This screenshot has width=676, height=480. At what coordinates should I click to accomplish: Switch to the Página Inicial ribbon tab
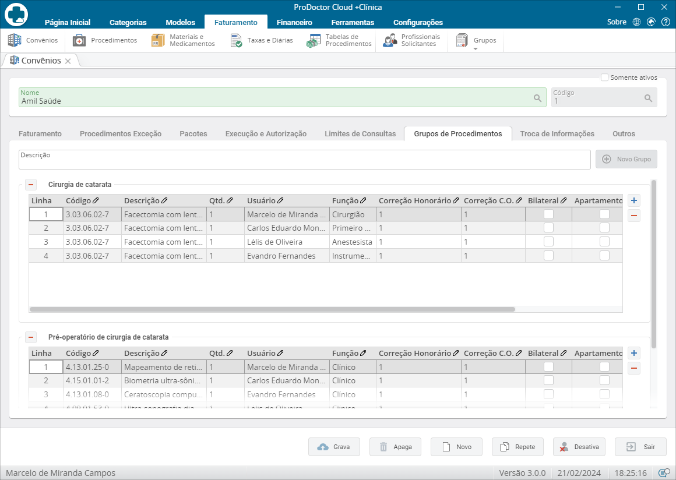coord(68,22)
